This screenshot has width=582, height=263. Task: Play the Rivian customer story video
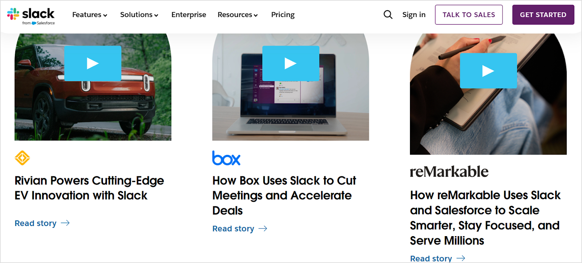point(93,63)
